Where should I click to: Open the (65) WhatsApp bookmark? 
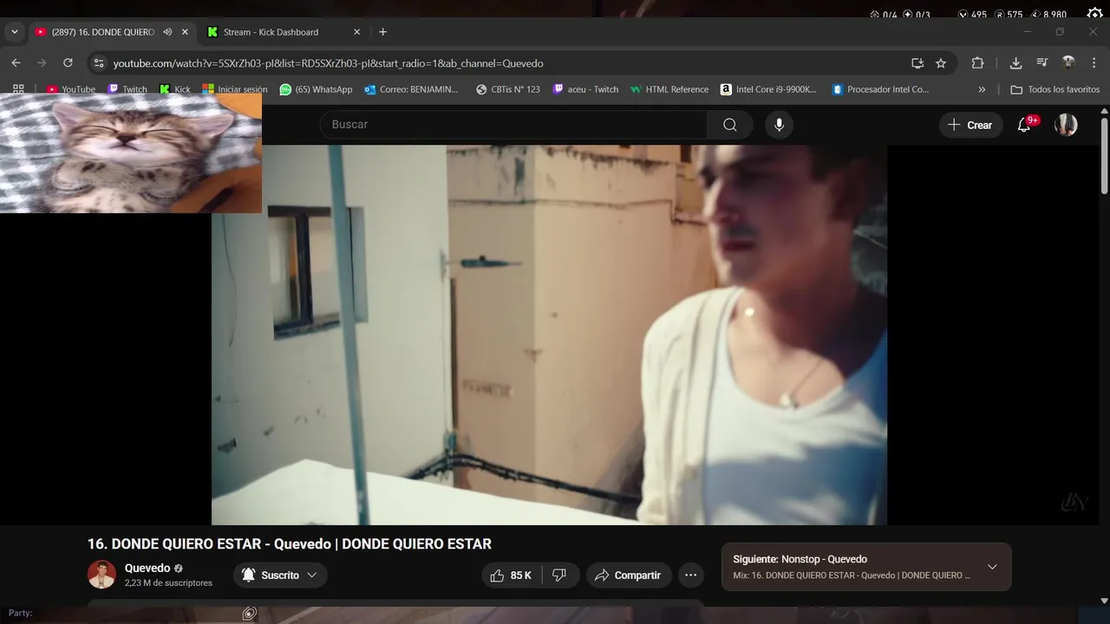(316, 89)
